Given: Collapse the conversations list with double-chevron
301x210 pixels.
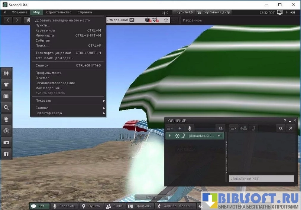Looking at the screenshot, I should pos(220,128).
